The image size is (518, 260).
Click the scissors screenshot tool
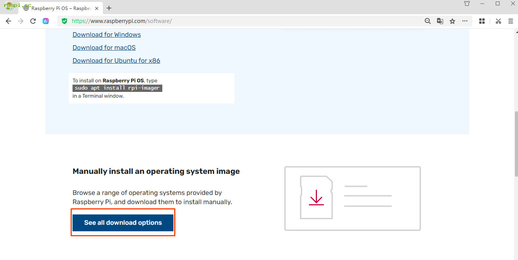pos(498,21)
